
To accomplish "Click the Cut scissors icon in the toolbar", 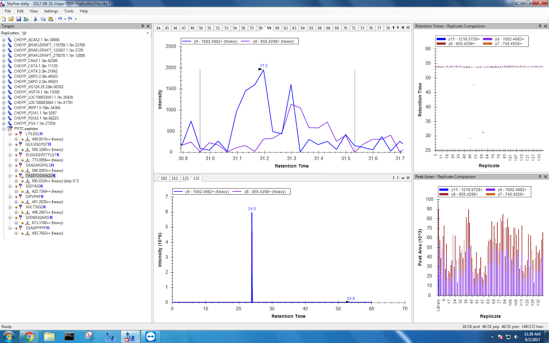I will [x=35, y=19].
